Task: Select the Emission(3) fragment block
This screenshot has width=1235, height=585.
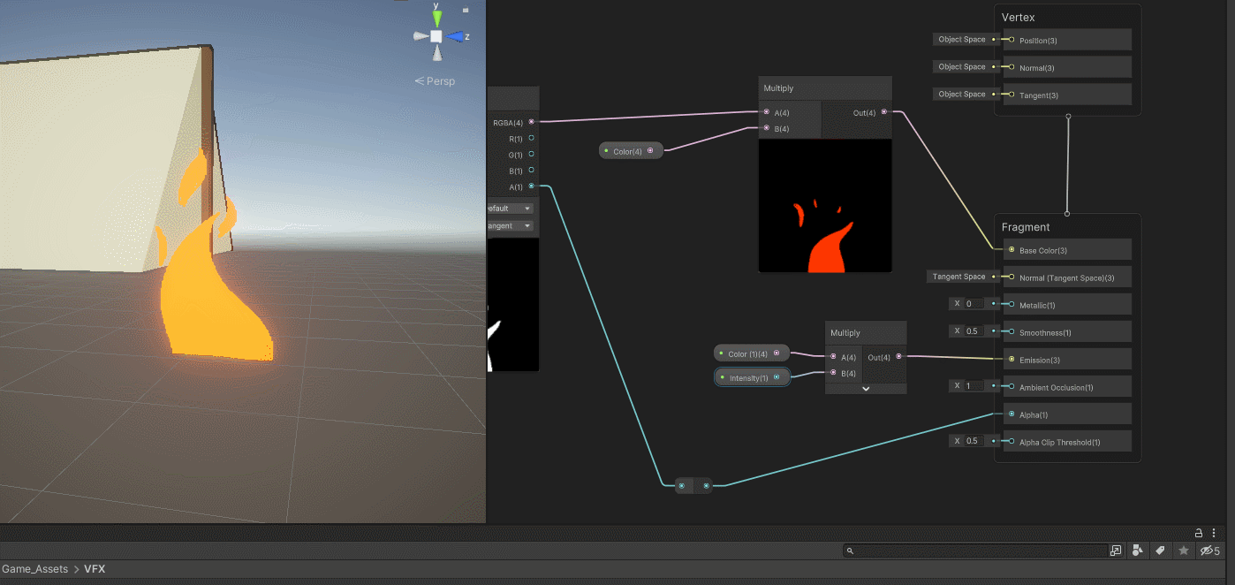Action: pos(1067,360)
